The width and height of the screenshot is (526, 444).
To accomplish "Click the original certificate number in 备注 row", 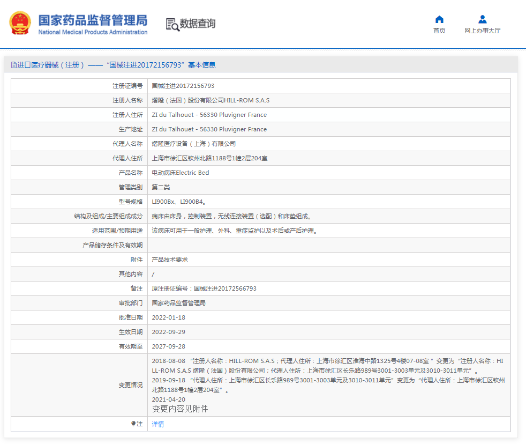I will (204, 288).
